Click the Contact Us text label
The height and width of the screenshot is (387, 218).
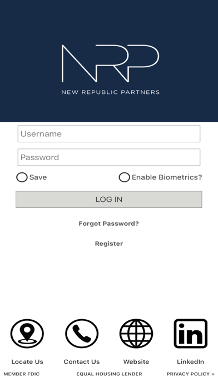pyautogui.click(x=82, y=361)
